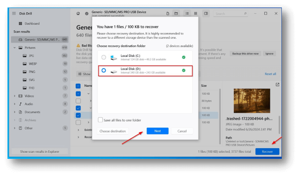Select WEBP file type filter
The image size is (299, 176).
pos(33,63)
